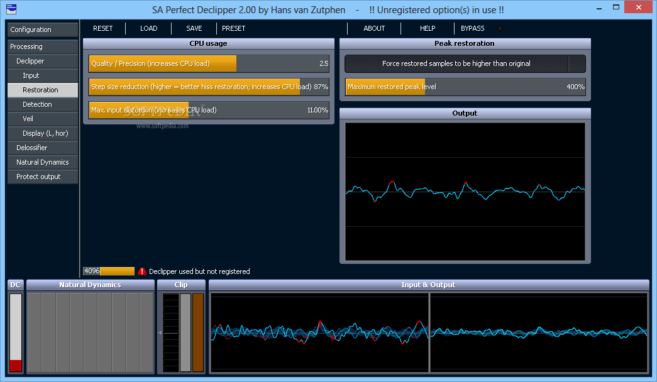Viewport: 657px width, 382px height.
Task: Click the DC offset meter
Action: (x=16, y=332)
